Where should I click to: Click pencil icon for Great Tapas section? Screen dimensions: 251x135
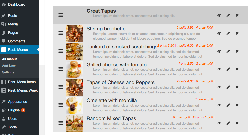(228, 15)
